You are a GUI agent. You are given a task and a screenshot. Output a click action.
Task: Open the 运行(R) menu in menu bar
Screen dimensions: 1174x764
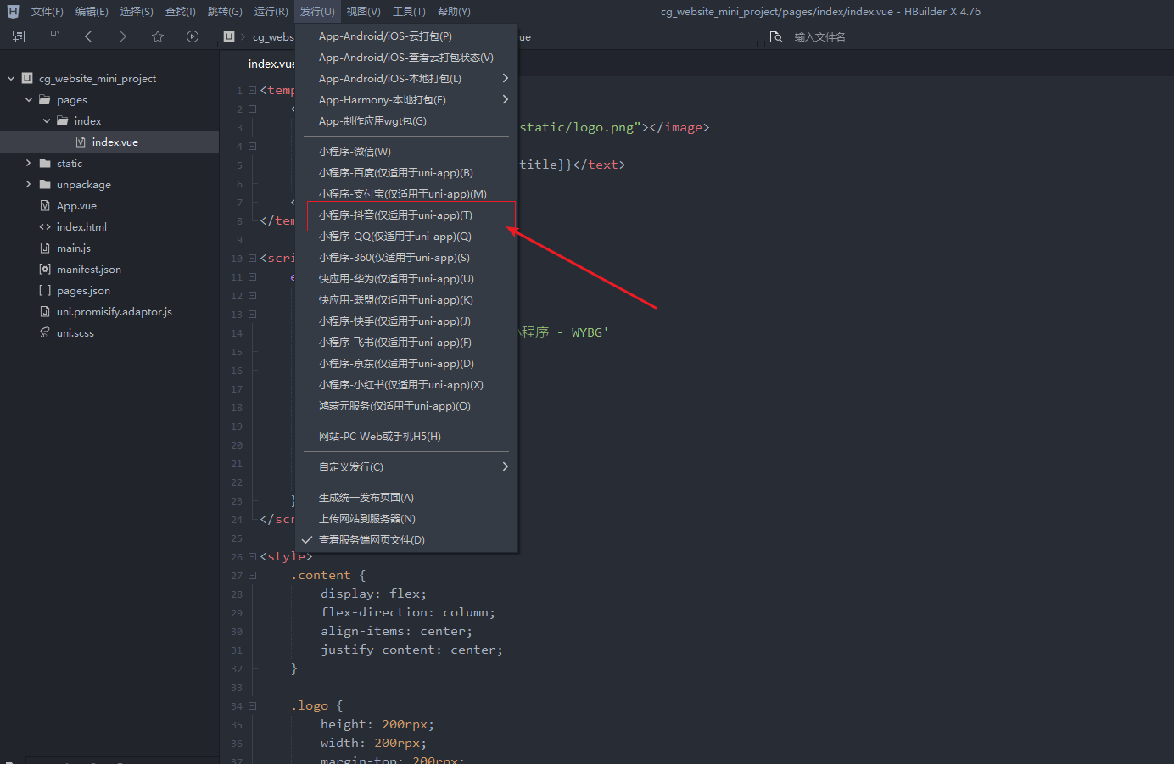271,12
